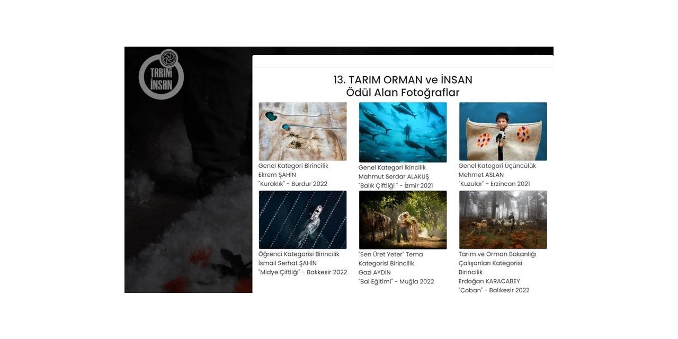Open the "Çoban" shepherd forest photo

point(502,219)
